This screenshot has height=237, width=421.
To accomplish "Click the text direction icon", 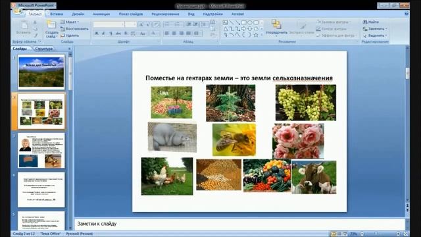I will tap(213, 22).
